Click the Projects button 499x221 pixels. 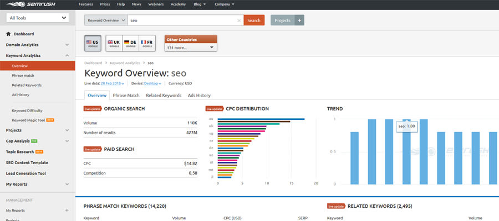point(283,20)
